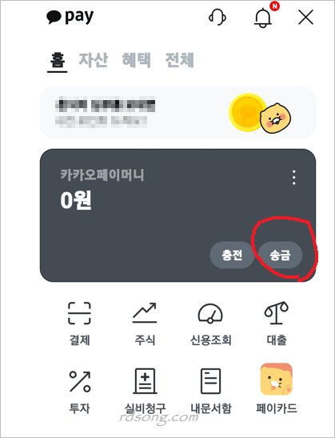Screen dimensions: 335x438
Task: Close the pay window
Action: pos(305,18)
